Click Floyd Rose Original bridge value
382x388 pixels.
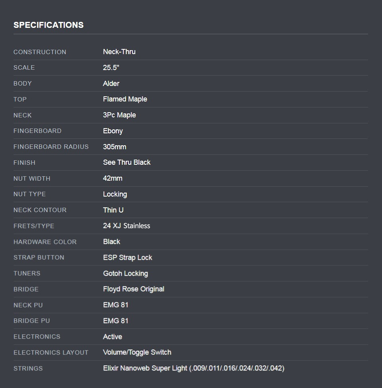tap(133, 289)
